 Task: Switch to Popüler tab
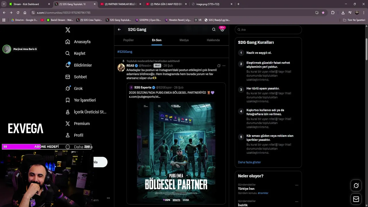coord(129,40)
